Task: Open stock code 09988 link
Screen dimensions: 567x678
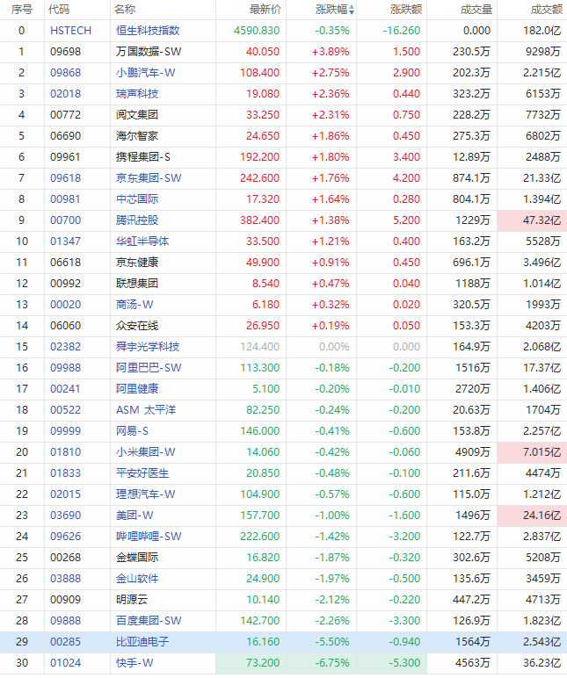Action: coord(65,368)
